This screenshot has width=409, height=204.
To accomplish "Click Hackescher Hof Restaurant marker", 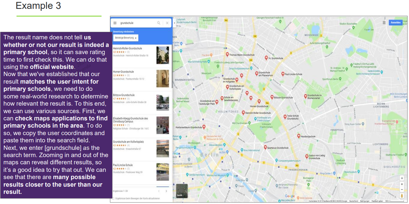I will [205, 137].
